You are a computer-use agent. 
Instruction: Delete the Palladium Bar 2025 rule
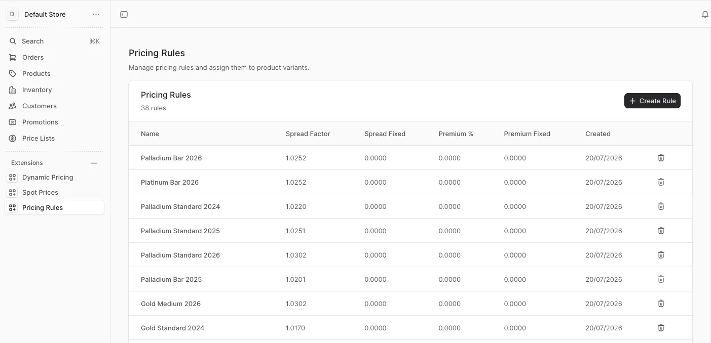[661, 279]
